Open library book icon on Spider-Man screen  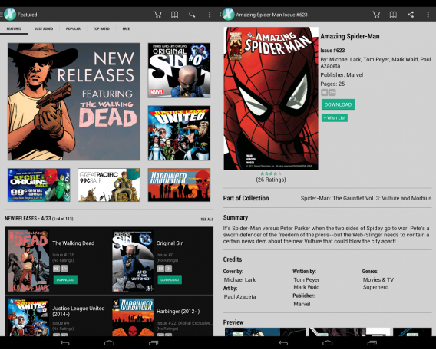393,15
